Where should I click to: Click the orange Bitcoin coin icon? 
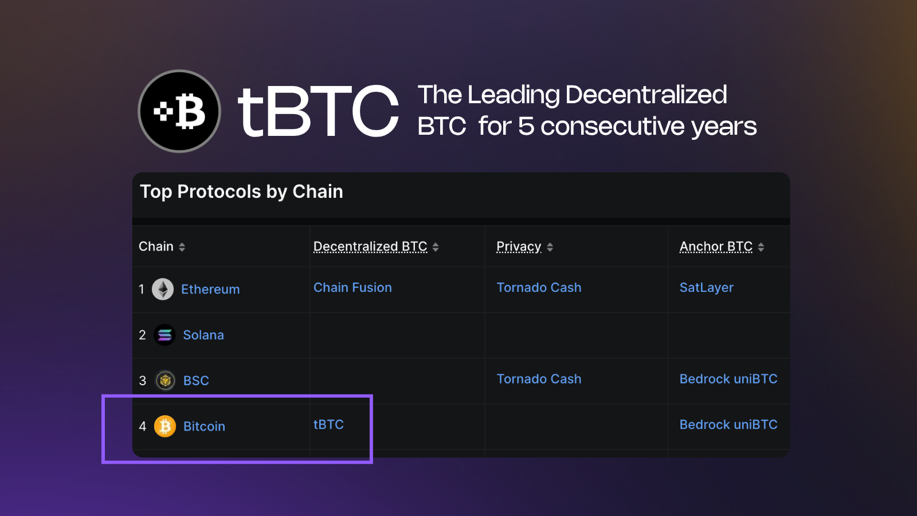[164, 426]
